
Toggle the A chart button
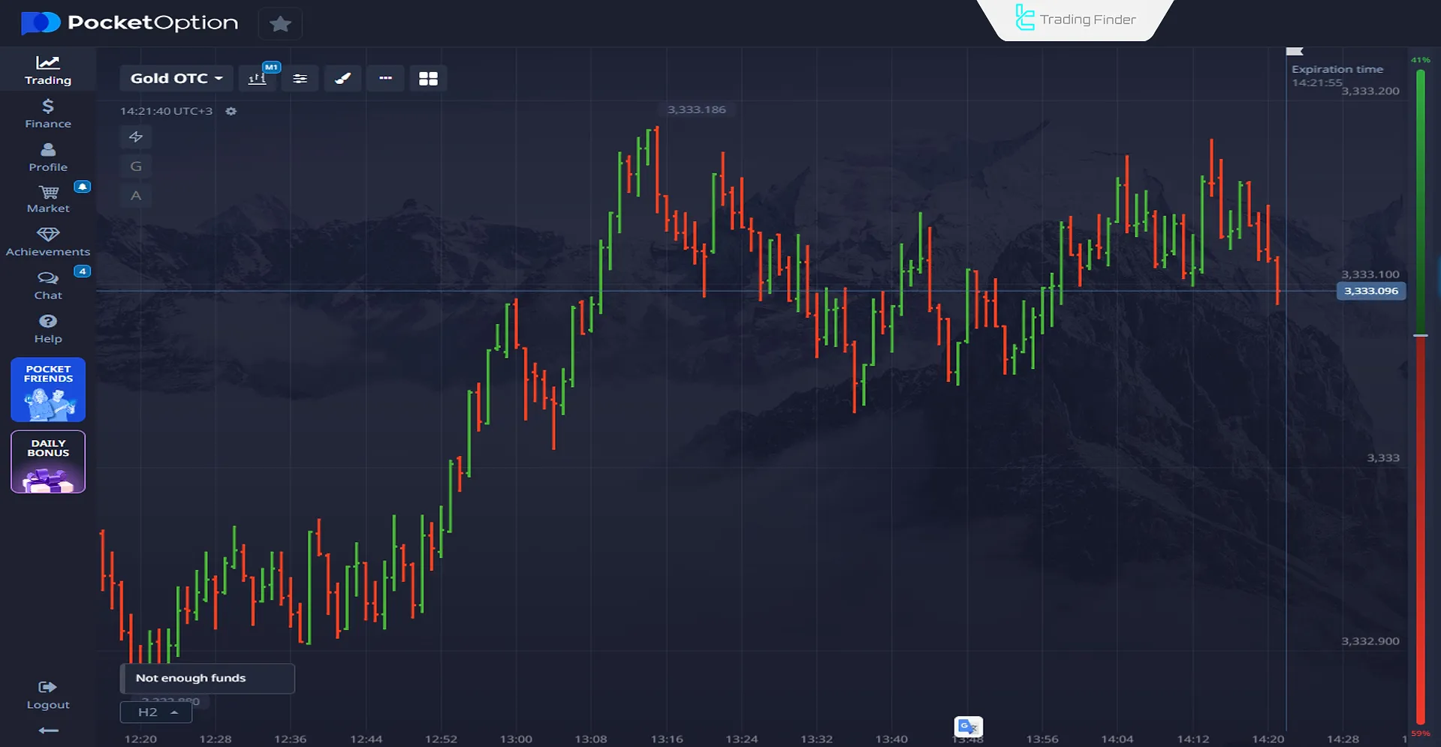tap(136, 196)
